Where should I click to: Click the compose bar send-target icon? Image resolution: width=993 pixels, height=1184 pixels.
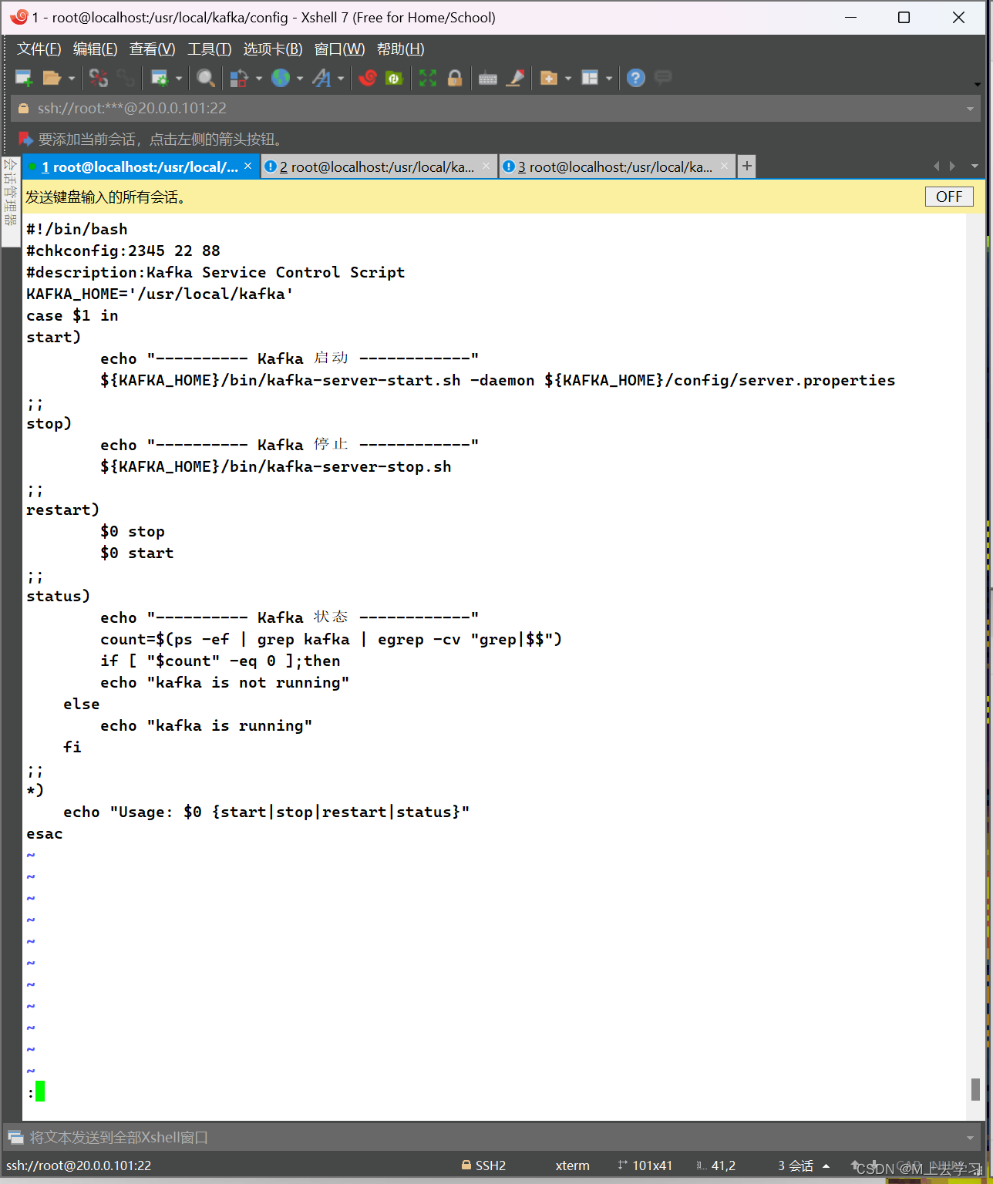point(15,1137)
